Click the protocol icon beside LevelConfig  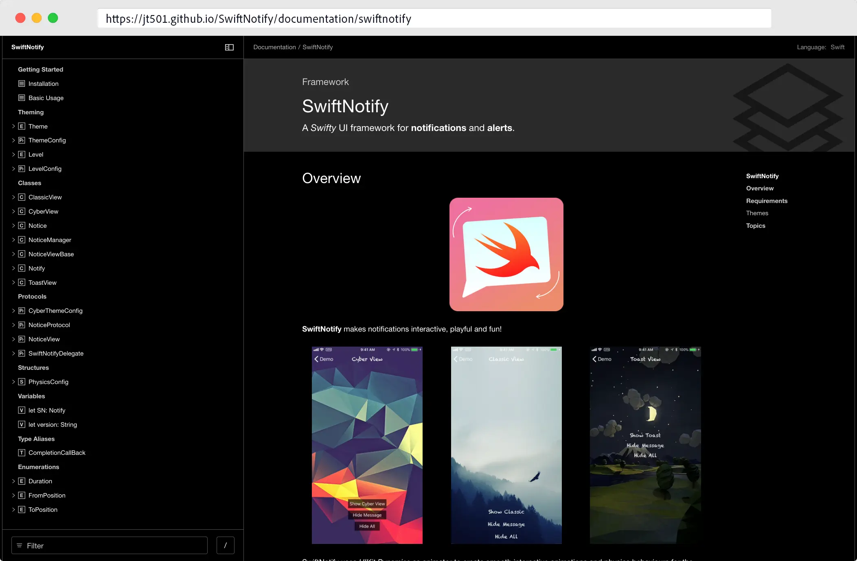[x=22, y=168]
